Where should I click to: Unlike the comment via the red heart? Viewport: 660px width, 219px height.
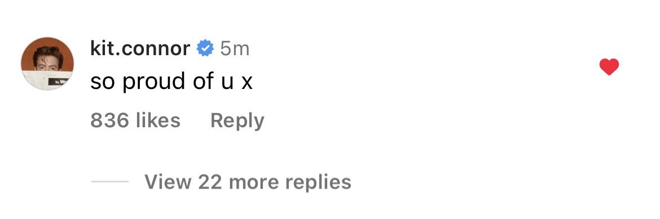coord(609,67)
